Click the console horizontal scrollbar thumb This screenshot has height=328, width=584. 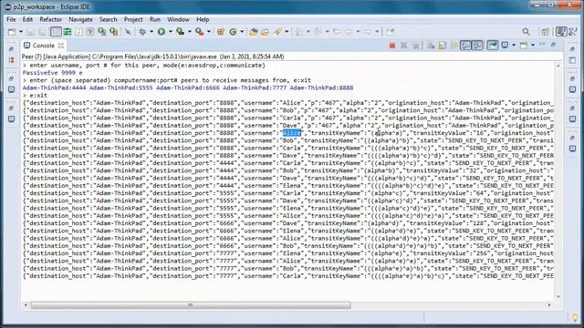click(191, 305)
